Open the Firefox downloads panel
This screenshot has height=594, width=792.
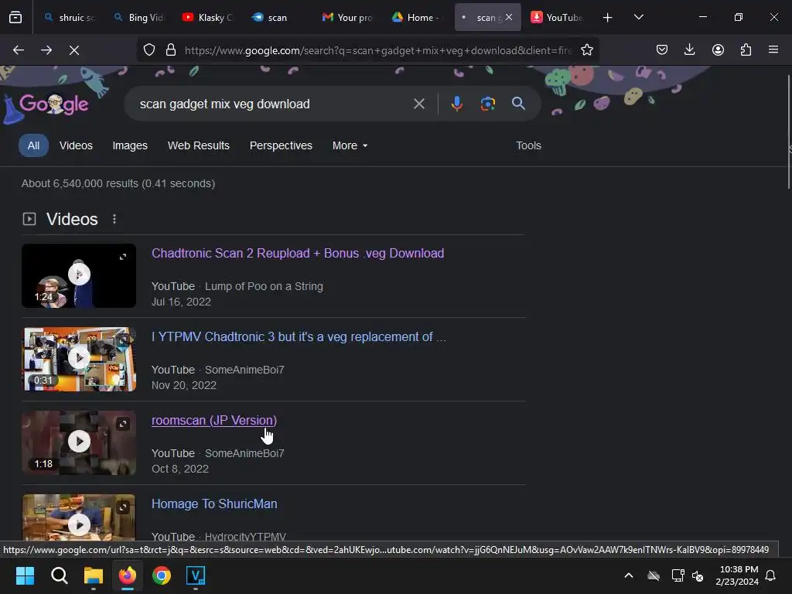coord(689,49)
